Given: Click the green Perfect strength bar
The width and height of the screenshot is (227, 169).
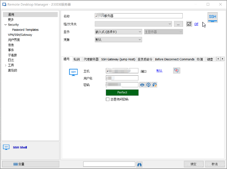Looking at the screenshot, I should (x=122, y=92).
